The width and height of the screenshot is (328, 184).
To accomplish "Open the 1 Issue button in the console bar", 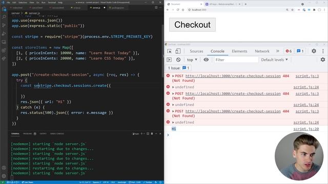I will [178, 68].
